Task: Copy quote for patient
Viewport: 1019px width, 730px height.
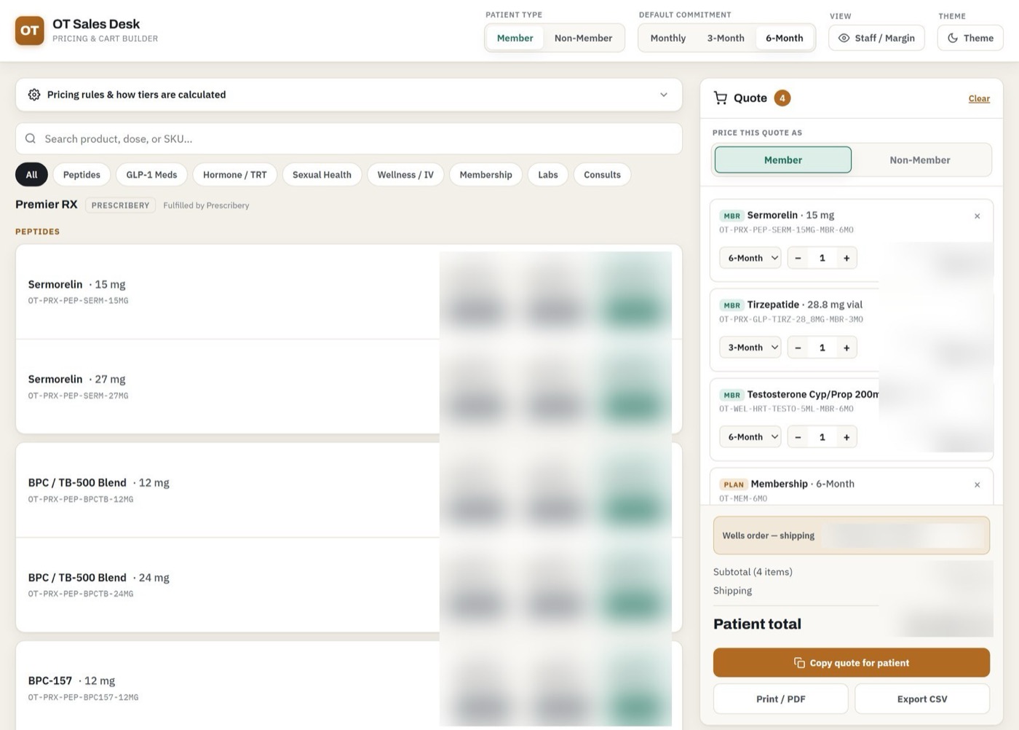Action: [851, 662]
